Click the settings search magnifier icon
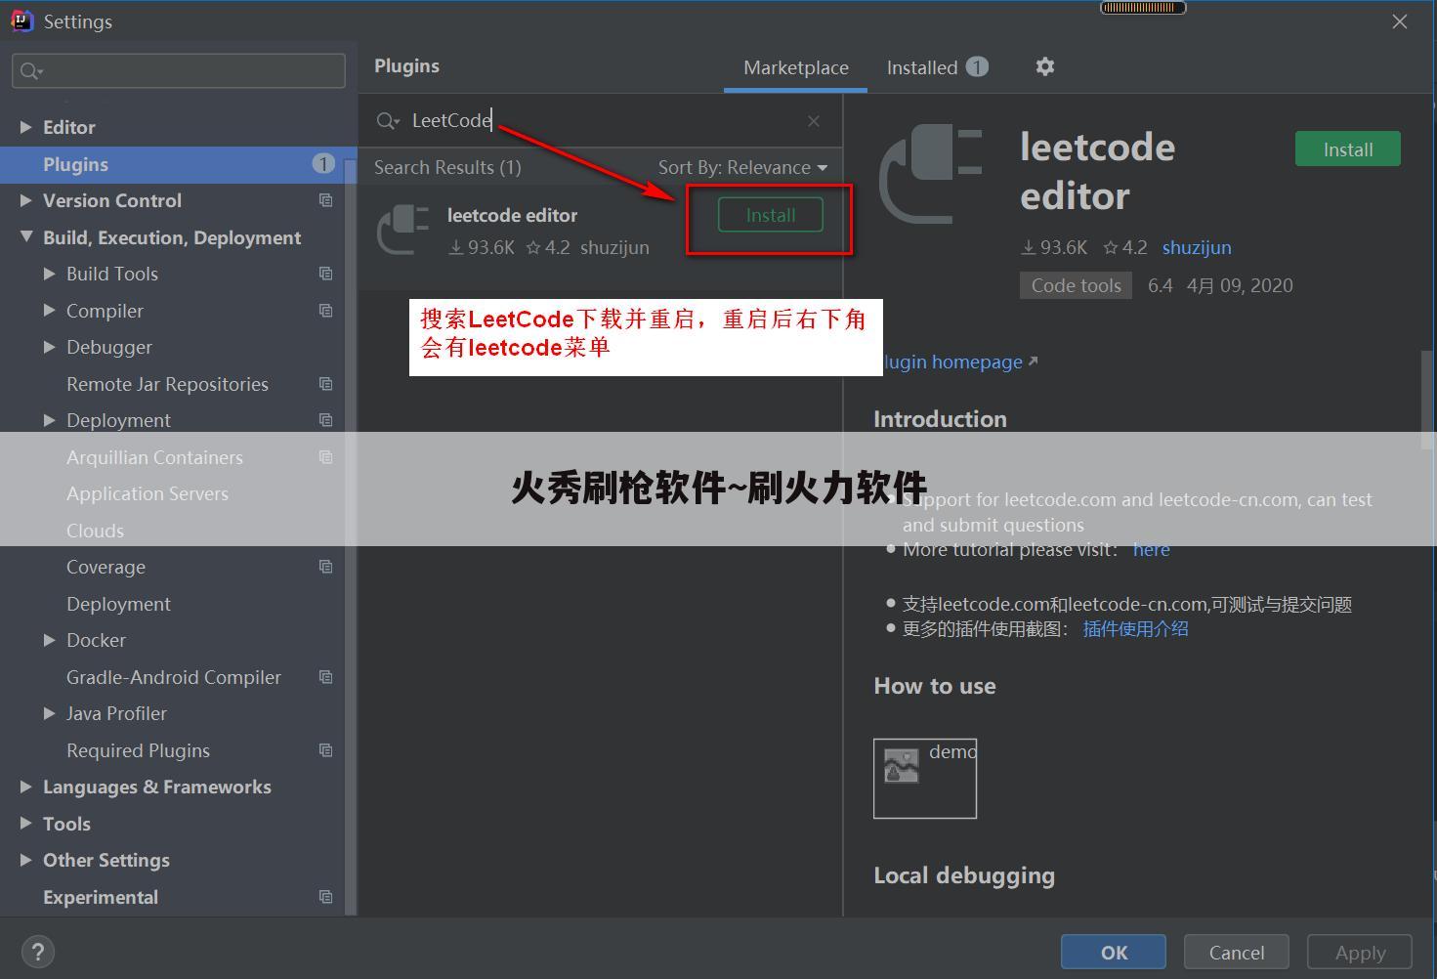 [31, 70]
